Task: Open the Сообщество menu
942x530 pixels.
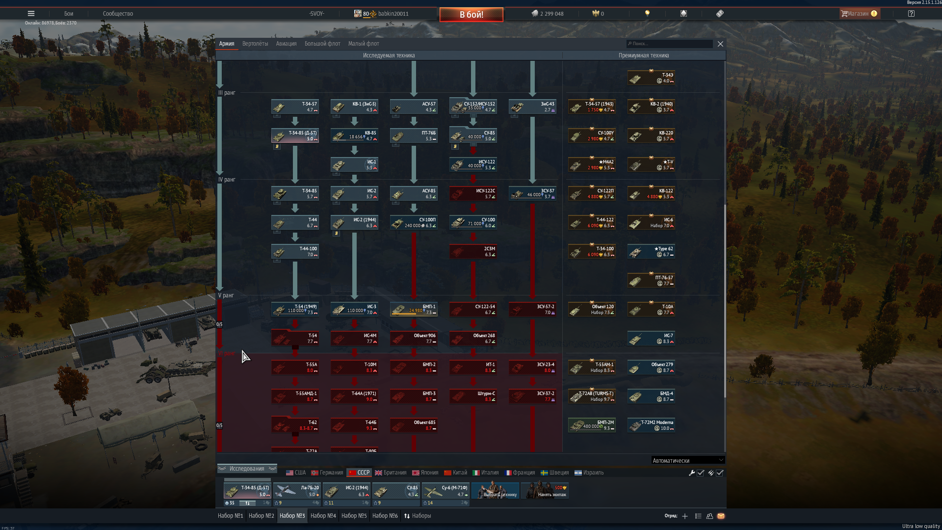Action: (118, 14)
